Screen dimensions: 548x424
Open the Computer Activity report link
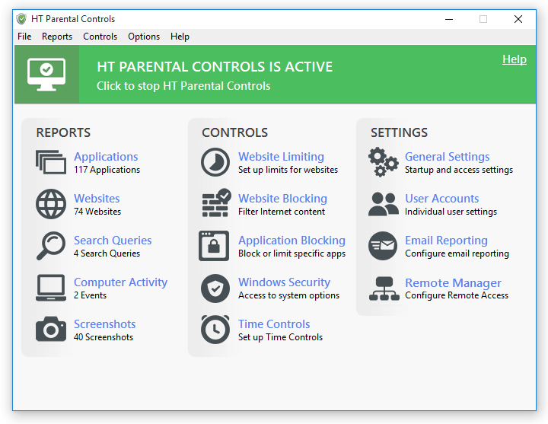pyautogui.click(x=120, y=282)
